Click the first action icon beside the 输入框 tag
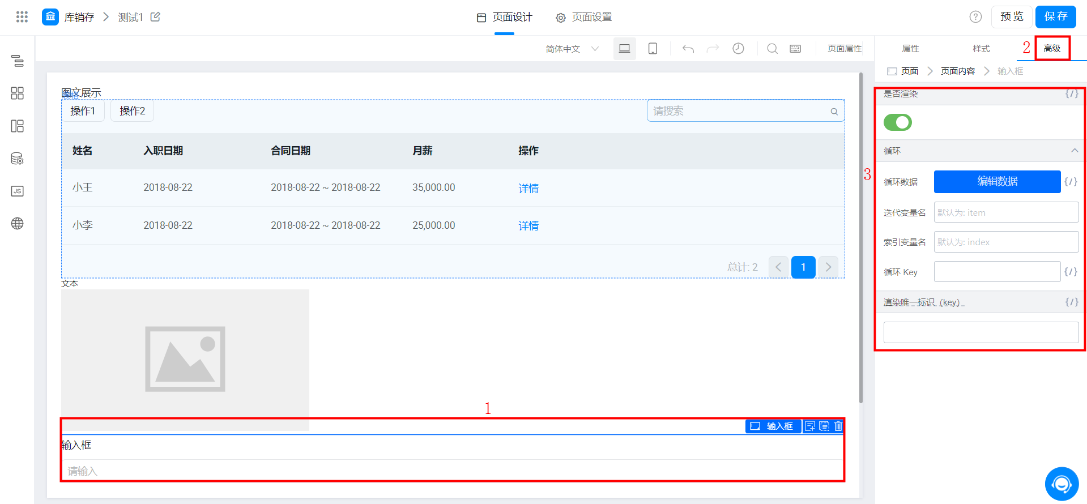This screenshot has height=504, width=1087. point(810,426)
